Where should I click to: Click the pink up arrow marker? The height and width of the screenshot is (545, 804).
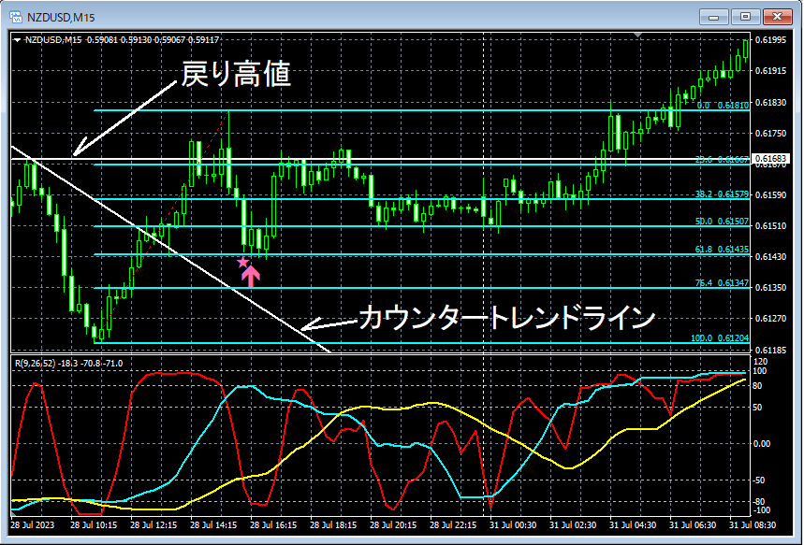pos(251,276)
